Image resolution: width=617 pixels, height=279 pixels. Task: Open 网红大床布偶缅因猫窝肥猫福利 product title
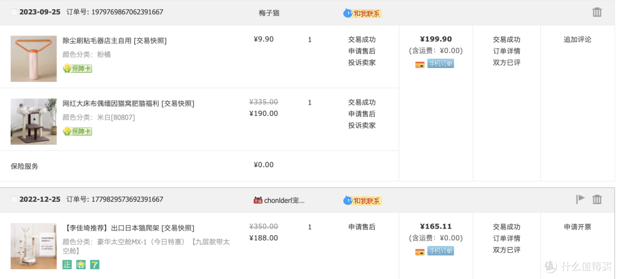point(111,103)
